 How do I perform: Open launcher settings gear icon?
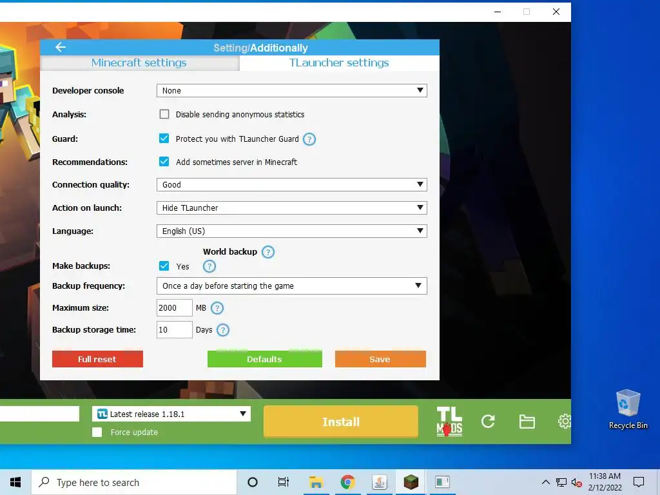(564, 422)
